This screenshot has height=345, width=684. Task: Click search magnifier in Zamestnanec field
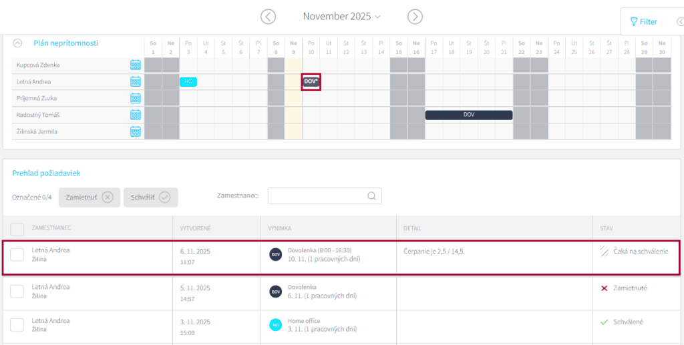click(371, 196)
